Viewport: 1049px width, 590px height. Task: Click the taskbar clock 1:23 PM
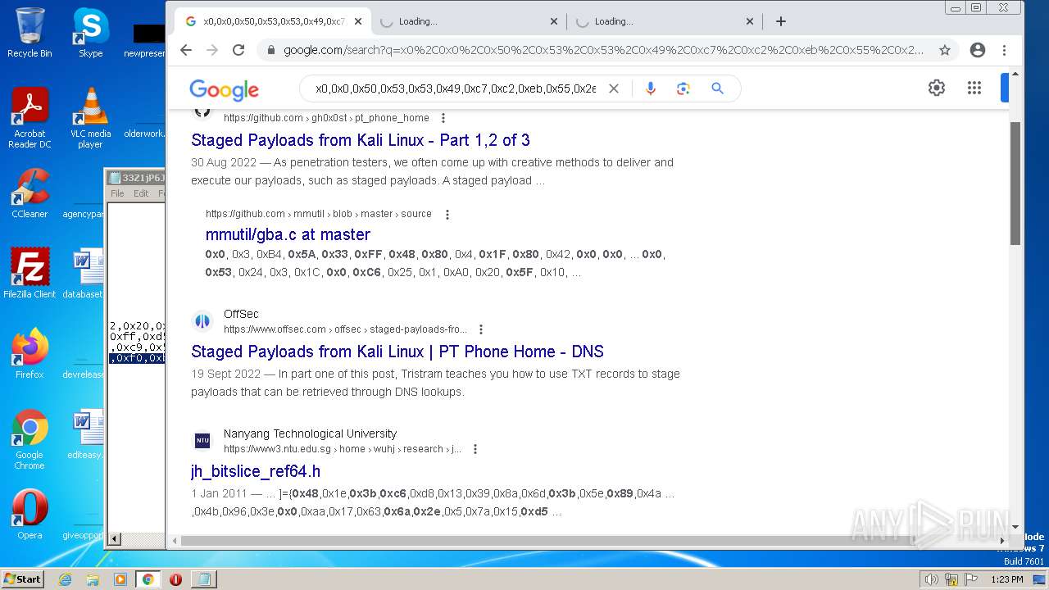tap(1006, 579)
